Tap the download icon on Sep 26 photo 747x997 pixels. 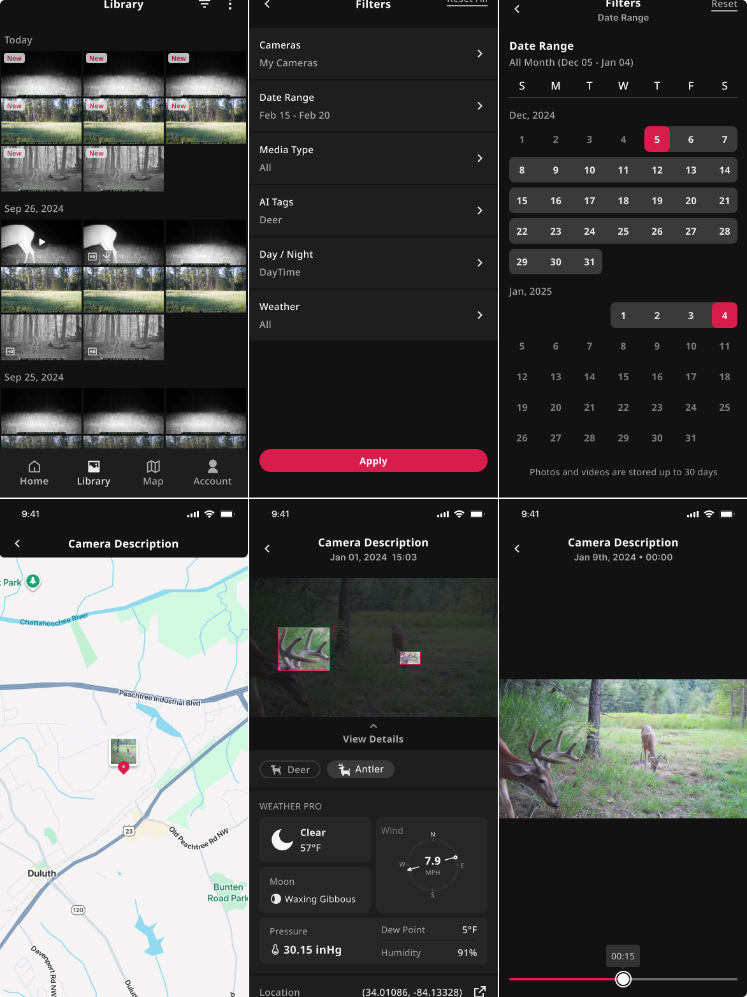click(106, 256)
